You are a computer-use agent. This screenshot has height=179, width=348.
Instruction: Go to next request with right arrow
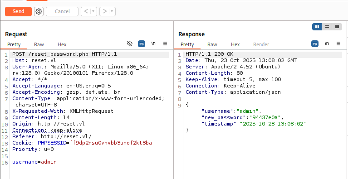point(104,11)
